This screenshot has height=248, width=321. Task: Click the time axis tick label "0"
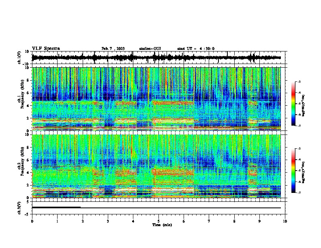coord(32,221)
